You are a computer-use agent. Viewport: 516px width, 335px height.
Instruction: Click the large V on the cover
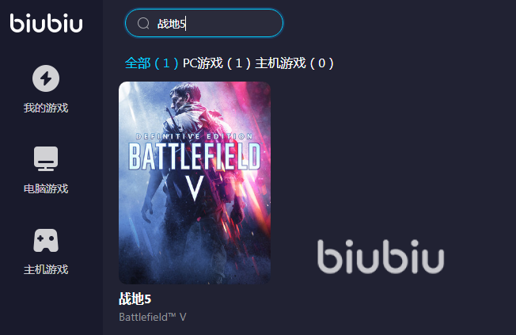coord(195,188)
